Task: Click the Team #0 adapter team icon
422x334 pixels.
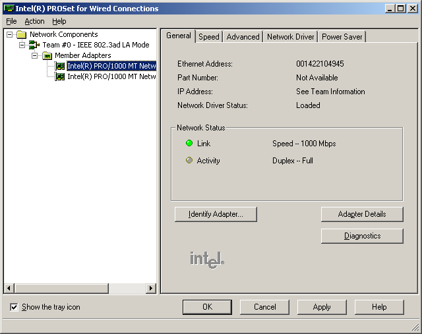Action: click(34, 45)
